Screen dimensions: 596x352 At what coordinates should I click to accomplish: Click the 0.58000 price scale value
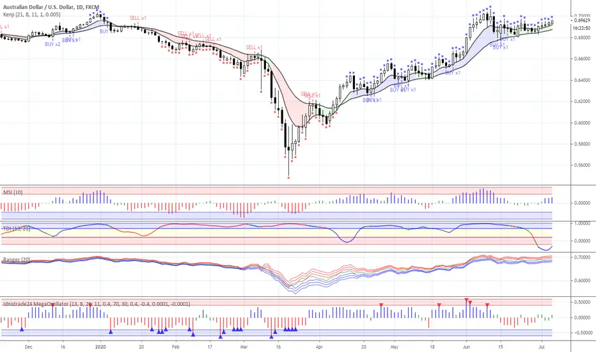click(x=582, y=144)
